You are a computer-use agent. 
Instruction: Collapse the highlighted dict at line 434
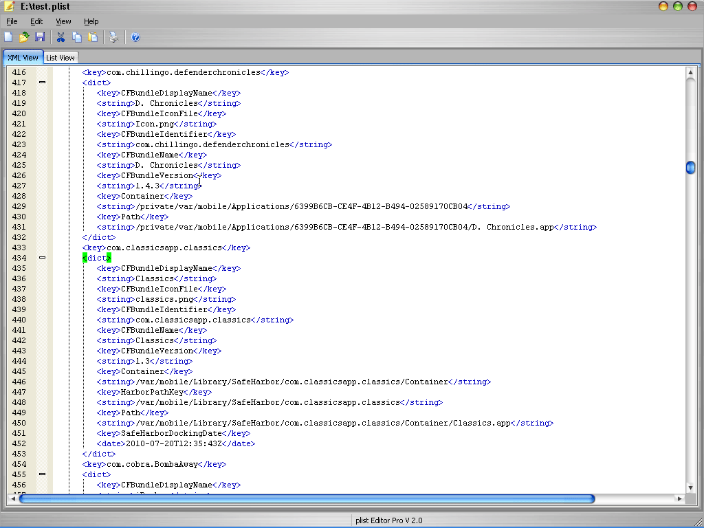click(x=42, y=258)
